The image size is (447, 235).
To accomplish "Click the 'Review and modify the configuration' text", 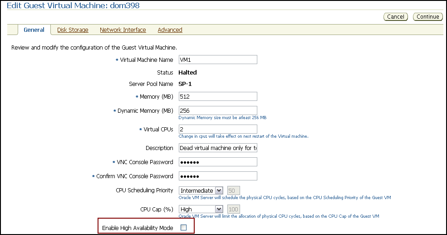I will 94,47.
